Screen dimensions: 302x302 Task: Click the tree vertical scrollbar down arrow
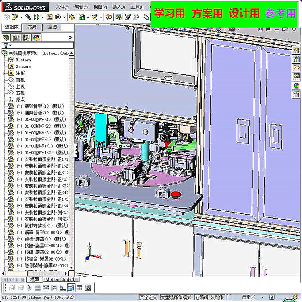click(71, 267)
